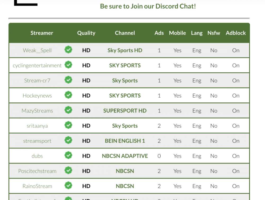The height and width of the screenshot is (200, 265).
Task: Click RainoStream's verified badge icon
Action: coord(68,186)
